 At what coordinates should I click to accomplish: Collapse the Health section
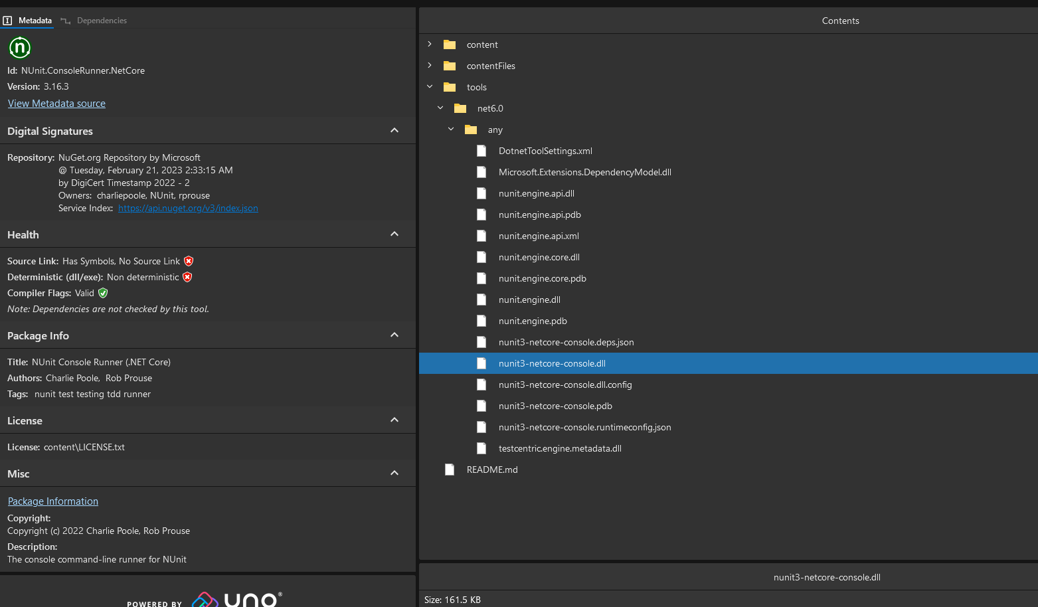394,234
